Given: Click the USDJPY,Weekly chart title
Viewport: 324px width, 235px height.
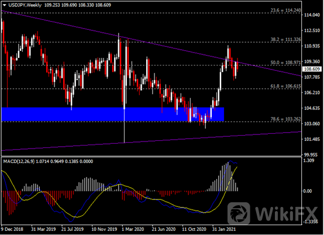Looking at the screenshot, I should pos(25,5).
